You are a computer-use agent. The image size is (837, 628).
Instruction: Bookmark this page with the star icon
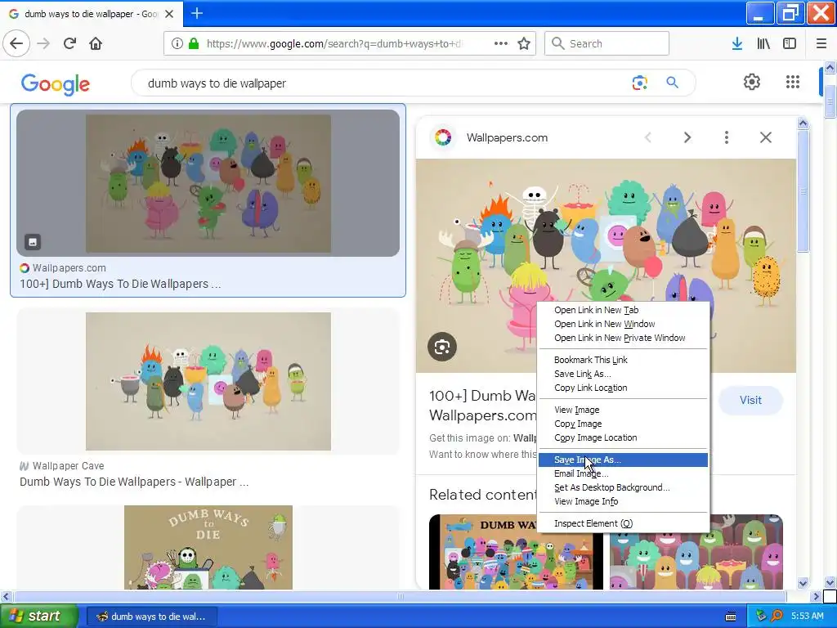pyautogui.click(x=524, y=43)
